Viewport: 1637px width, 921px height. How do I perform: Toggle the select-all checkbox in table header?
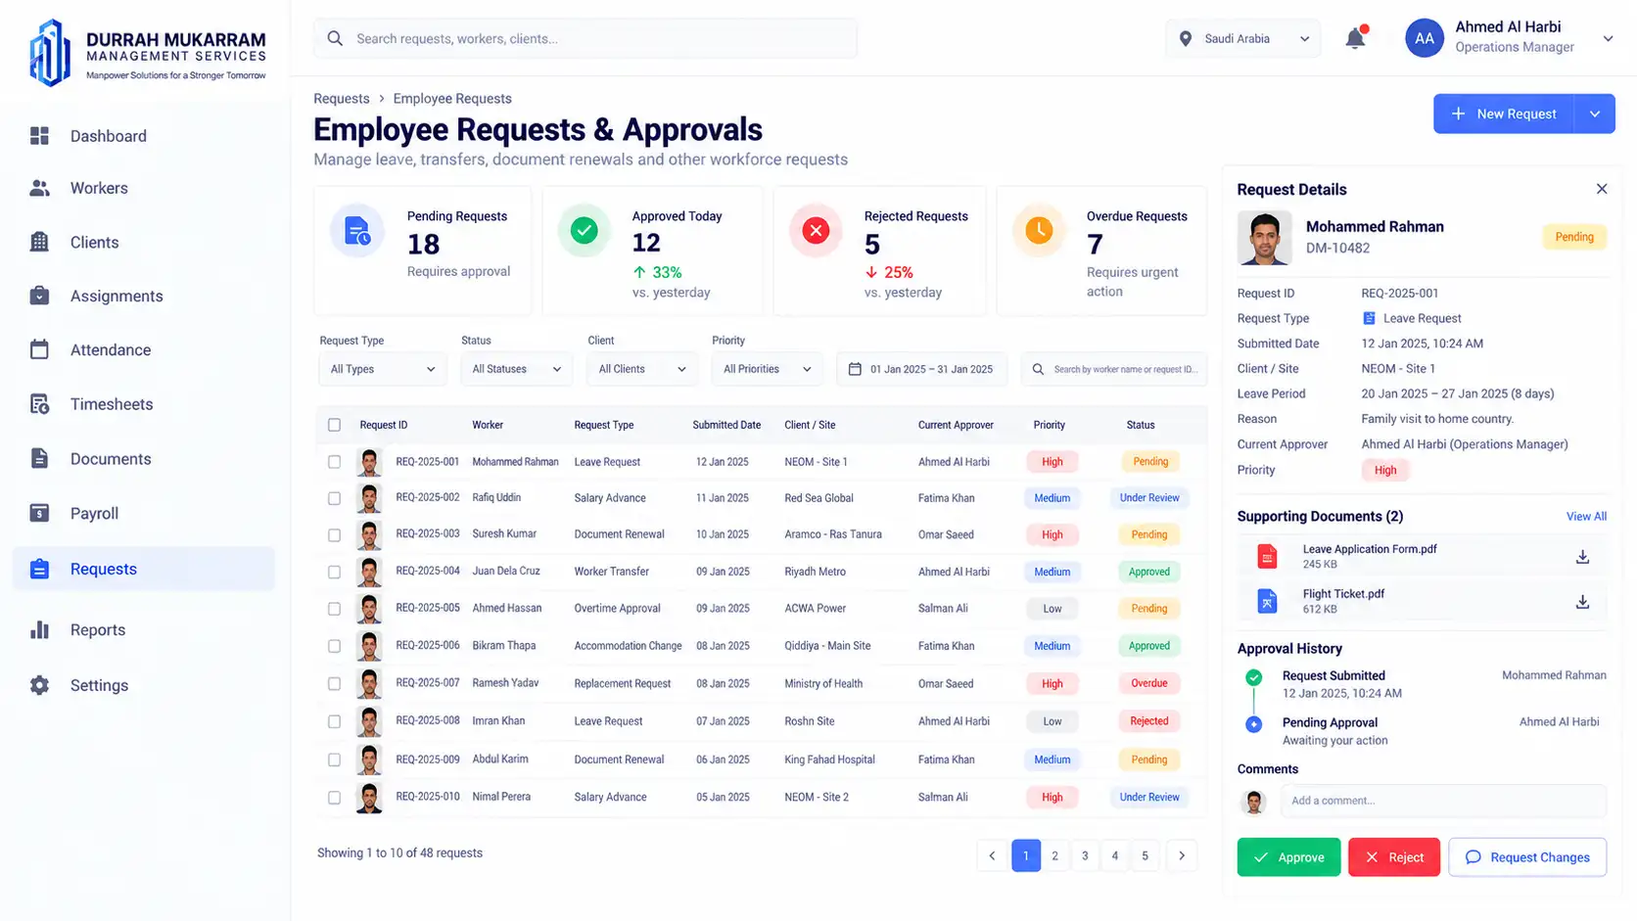334,425
